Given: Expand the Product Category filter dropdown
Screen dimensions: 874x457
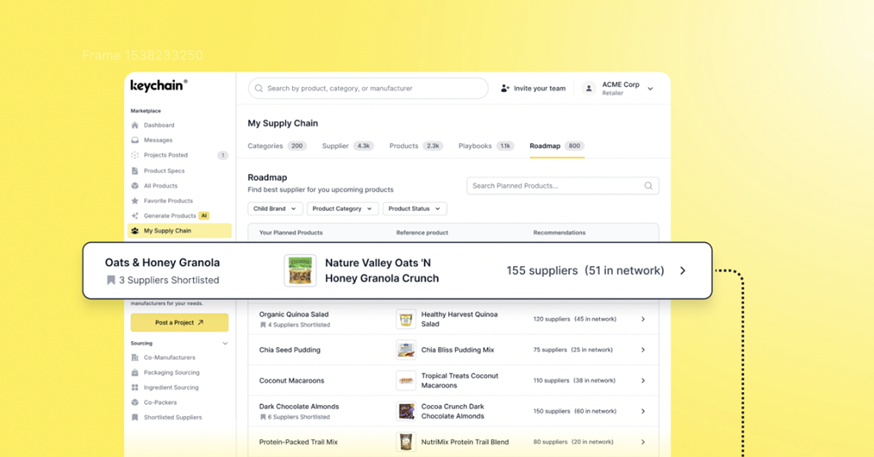Looking at the screenshot, I should (342, 209).
